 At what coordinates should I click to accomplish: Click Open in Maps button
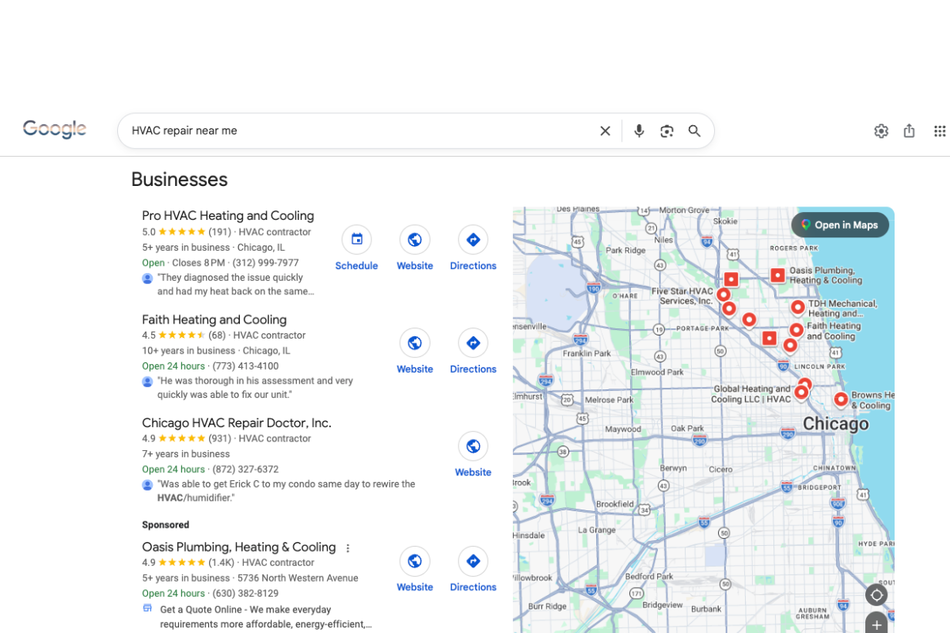click(840, 226)
